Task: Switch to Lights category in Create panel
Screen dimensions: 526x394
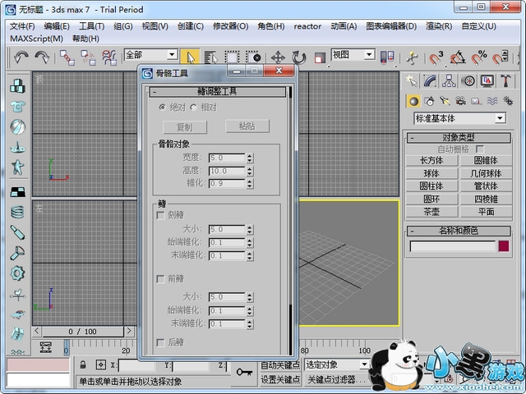Action: coord(446,101)
